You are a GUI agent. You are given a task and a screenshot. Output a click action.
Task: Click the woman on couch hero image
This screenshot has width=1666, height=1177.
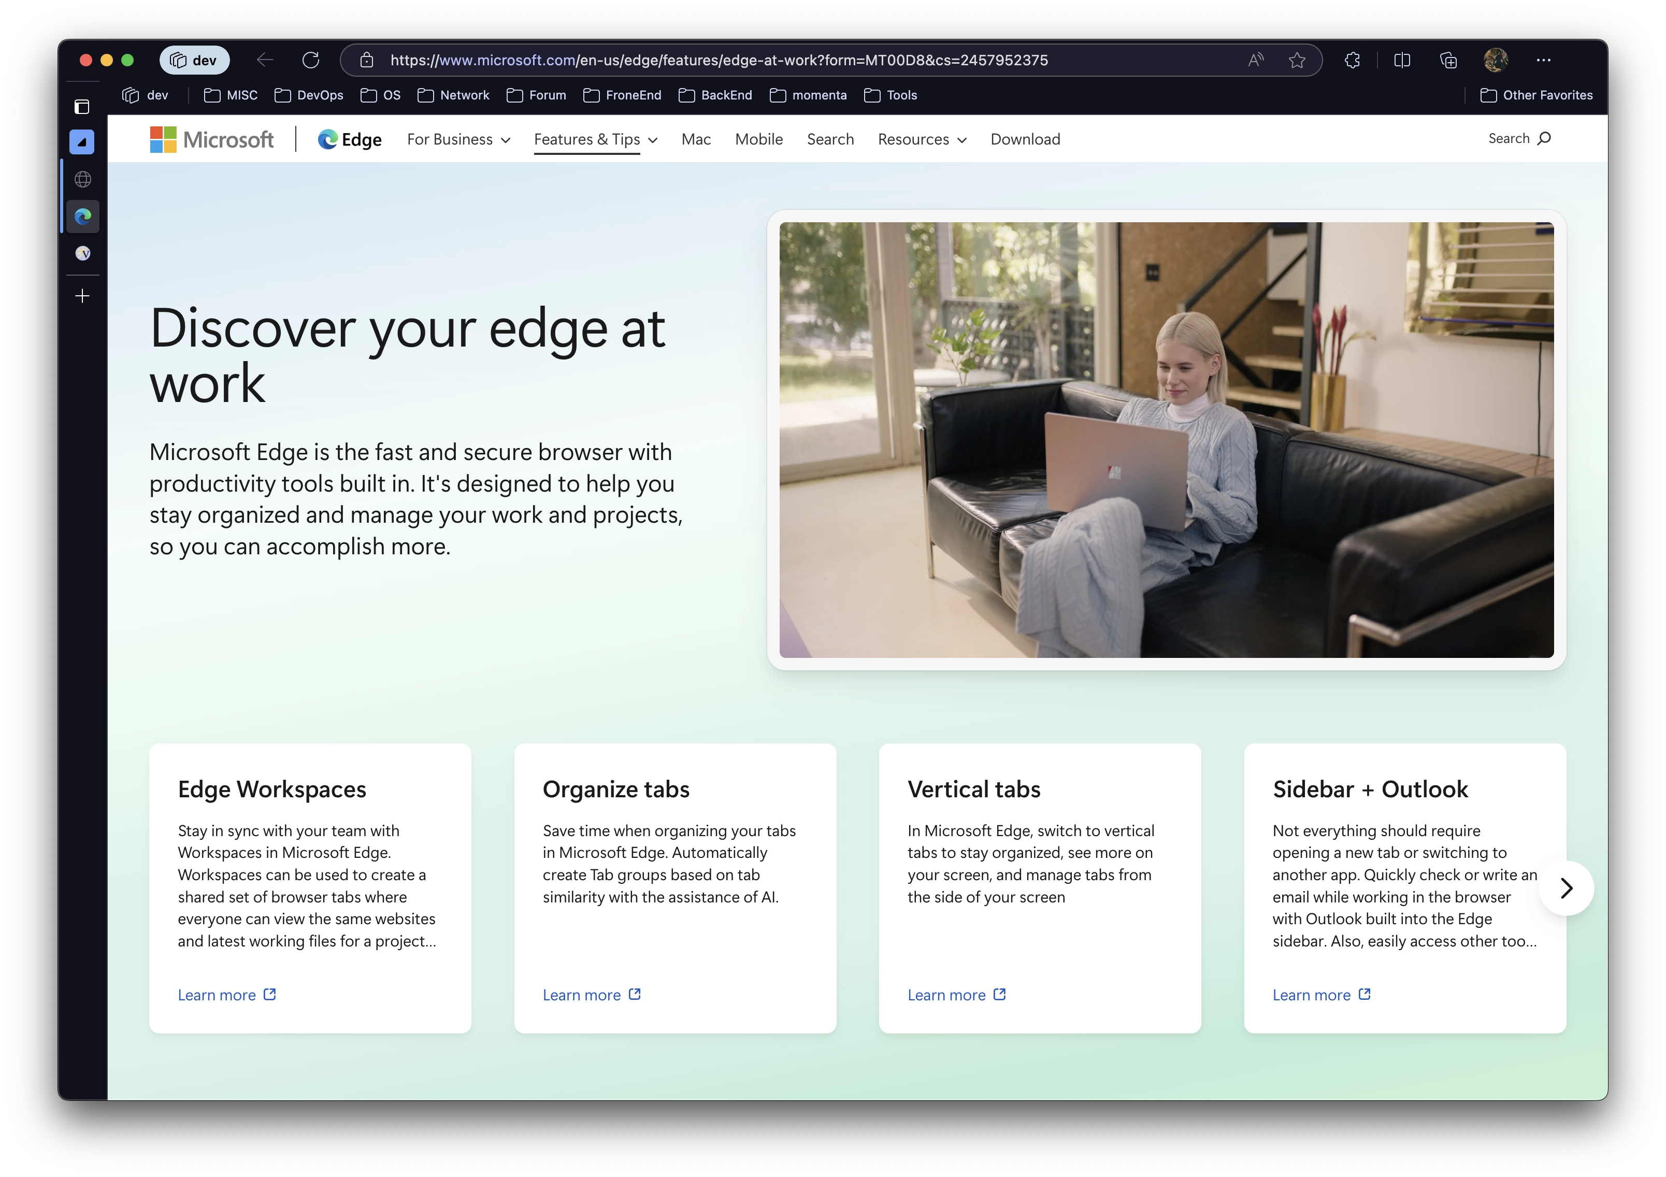click(1166, 440)
